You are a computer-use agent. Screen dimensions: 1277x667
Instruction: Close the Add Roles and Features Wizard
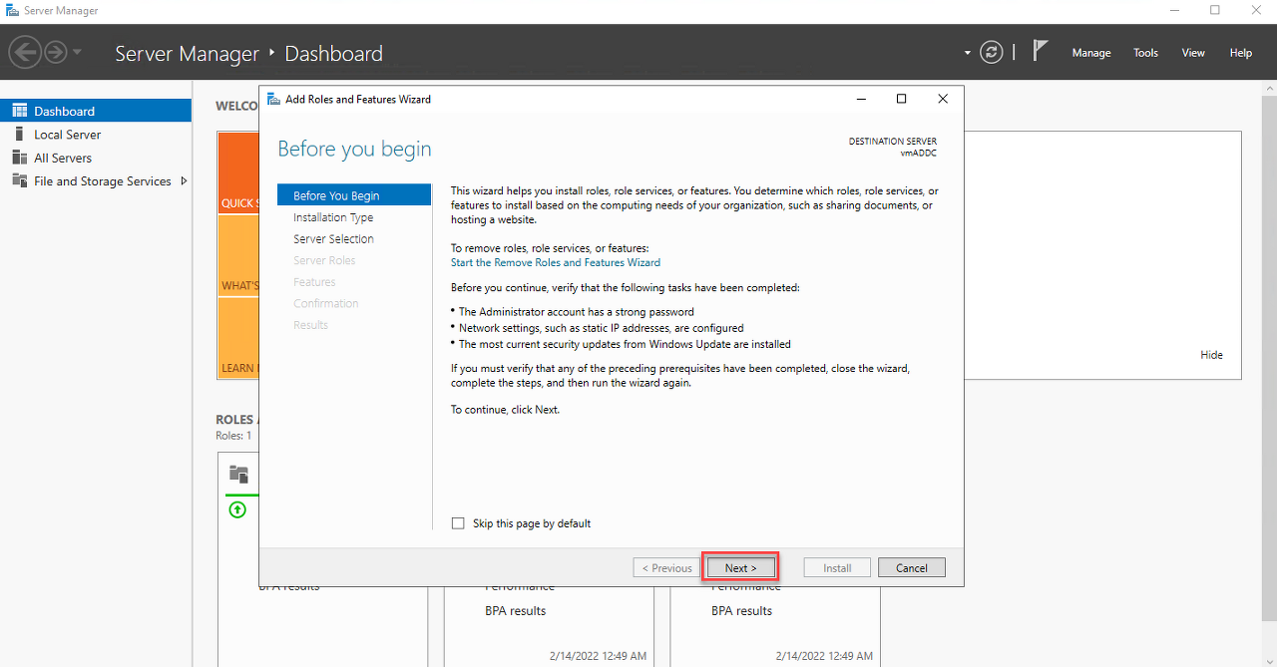(943, 99)
